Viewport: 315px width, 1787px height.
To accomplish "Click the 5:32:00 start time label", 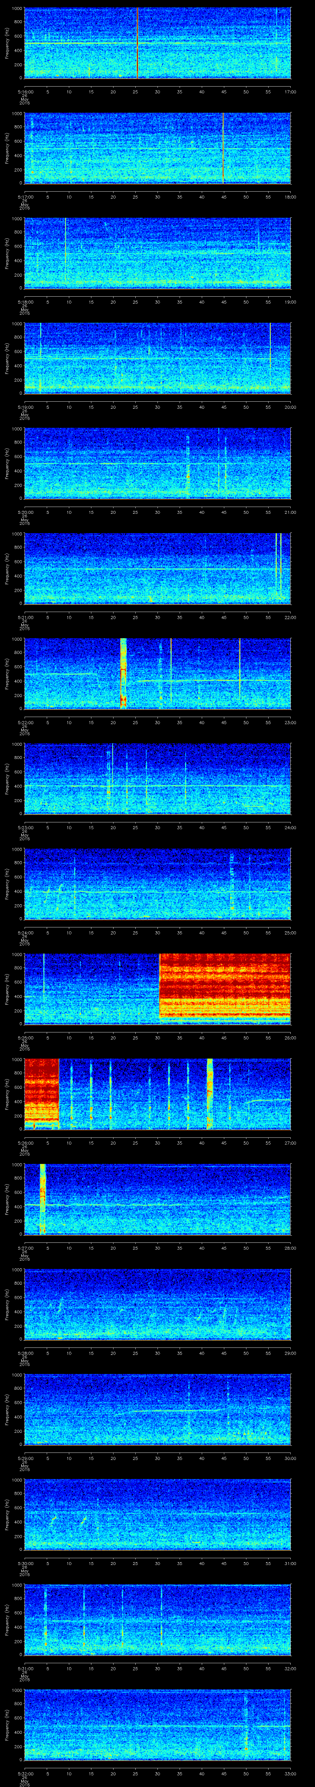I will tap(25, 1773).
